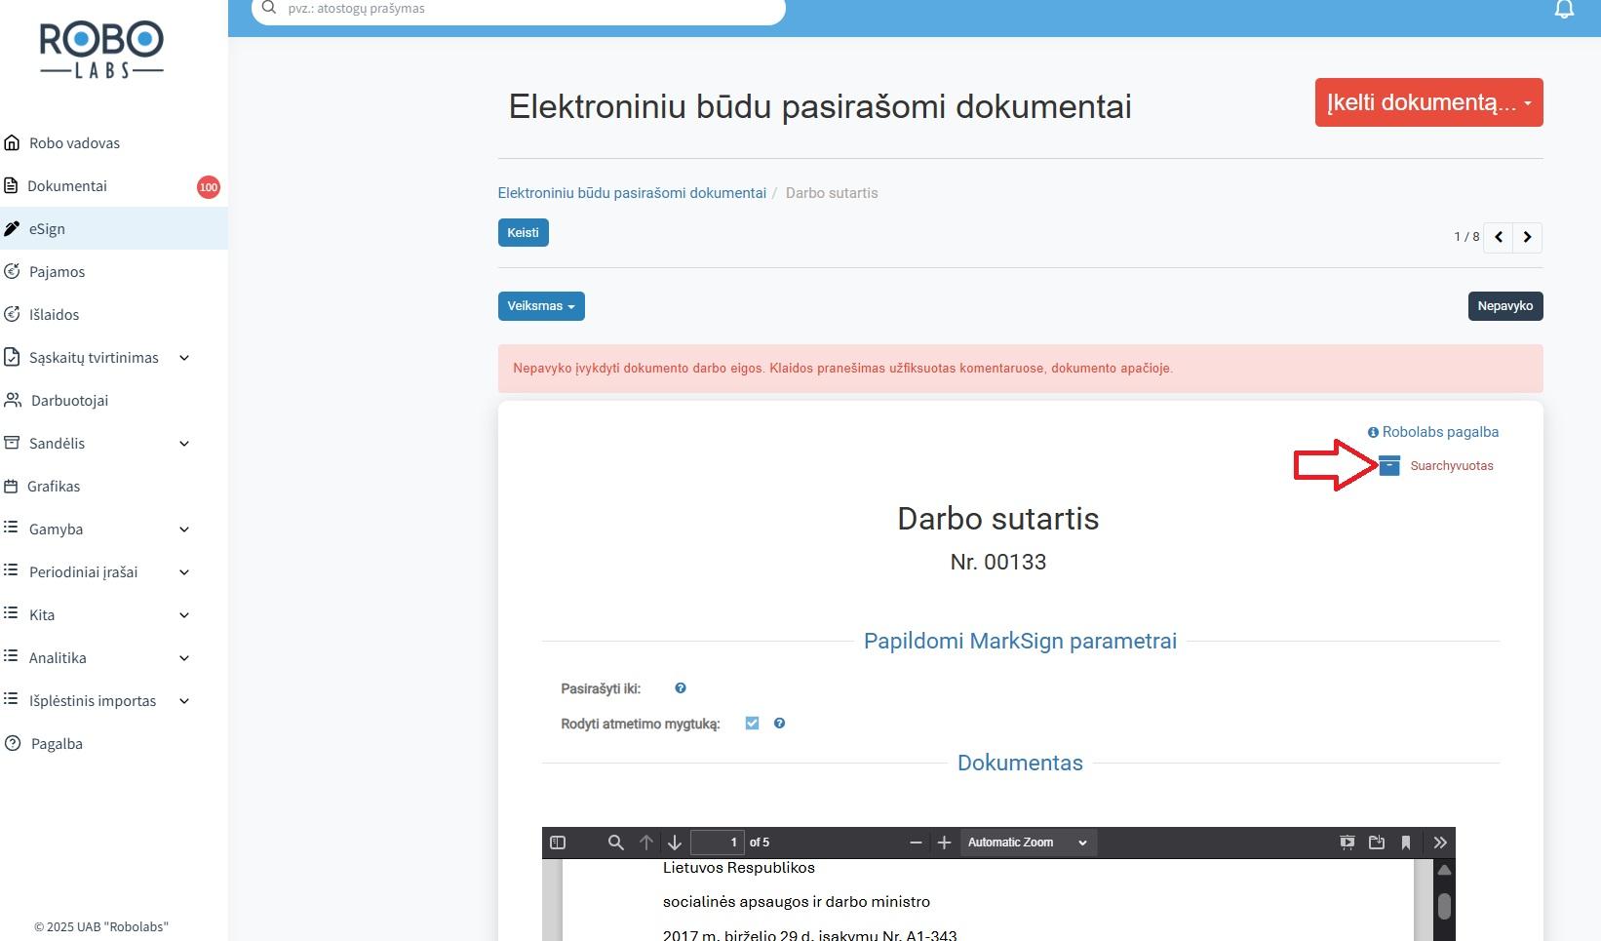Viewport: 1601px width, 941px height.
Task: Expand Sąskaitų tvirtinimas submenu
Action: tap(184, 358)
